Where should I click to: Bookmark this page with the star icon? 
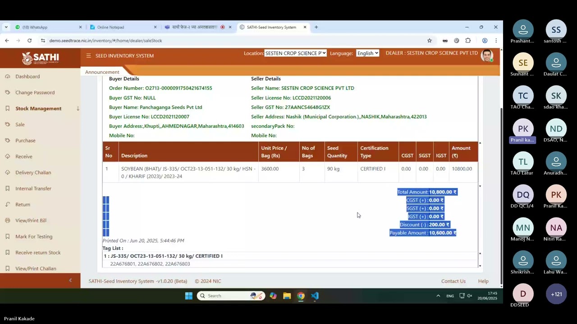430,40
